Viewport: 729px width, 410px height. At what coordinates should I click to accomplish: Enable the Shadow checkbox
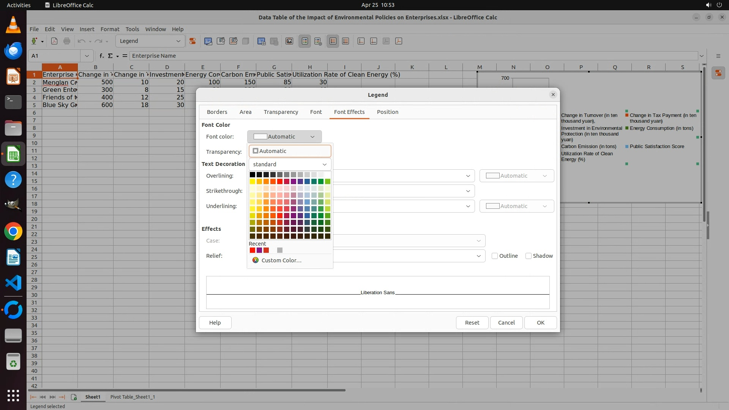coord(528,256)
